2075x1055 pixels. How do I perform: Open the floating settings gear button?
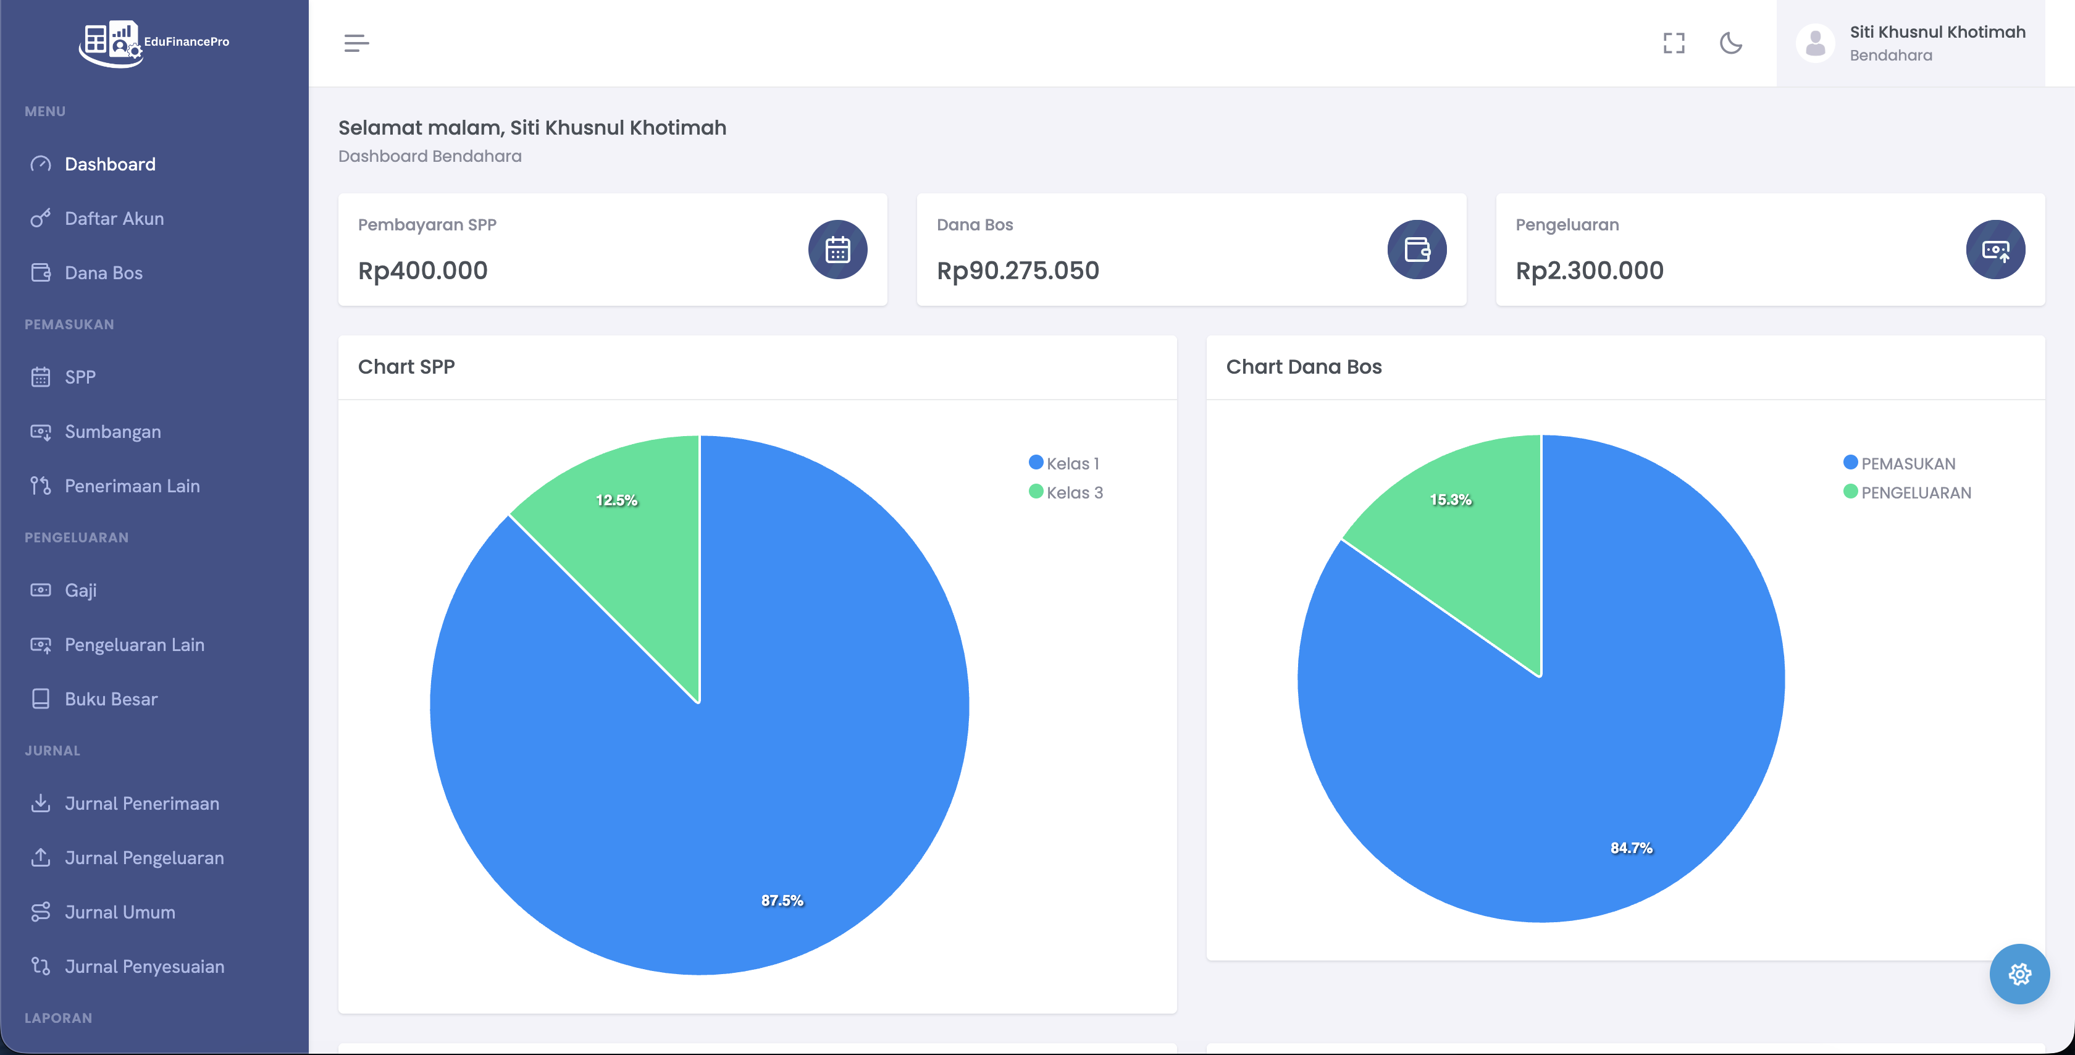pos(2019,973)
